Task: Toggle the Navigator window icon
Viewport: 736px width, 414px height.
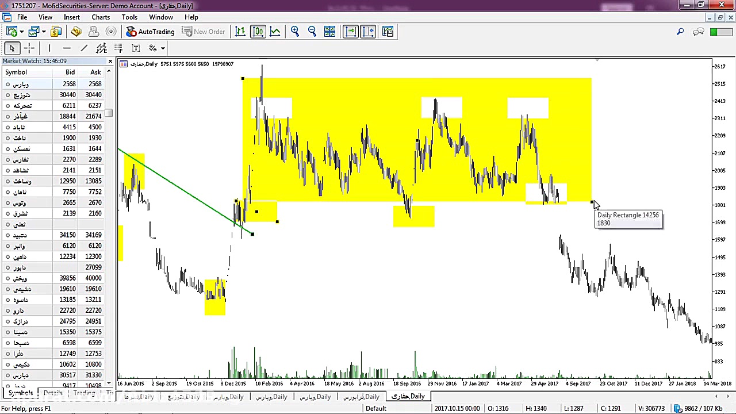Action: (76, 32)
